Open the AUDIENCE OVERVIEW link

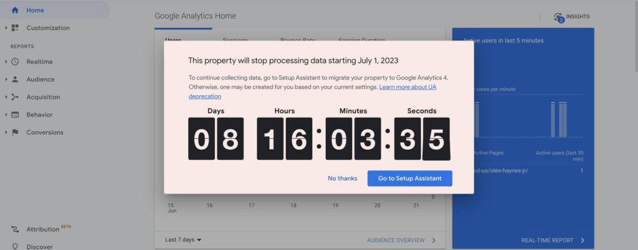[396, 240]
